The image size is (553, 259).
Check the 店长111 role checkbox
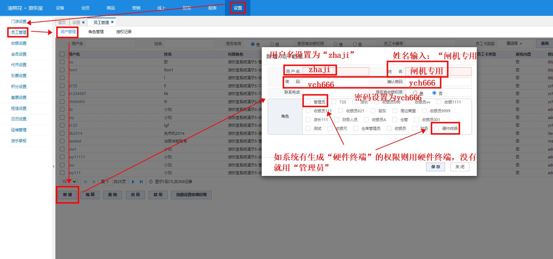pos(308,120)
